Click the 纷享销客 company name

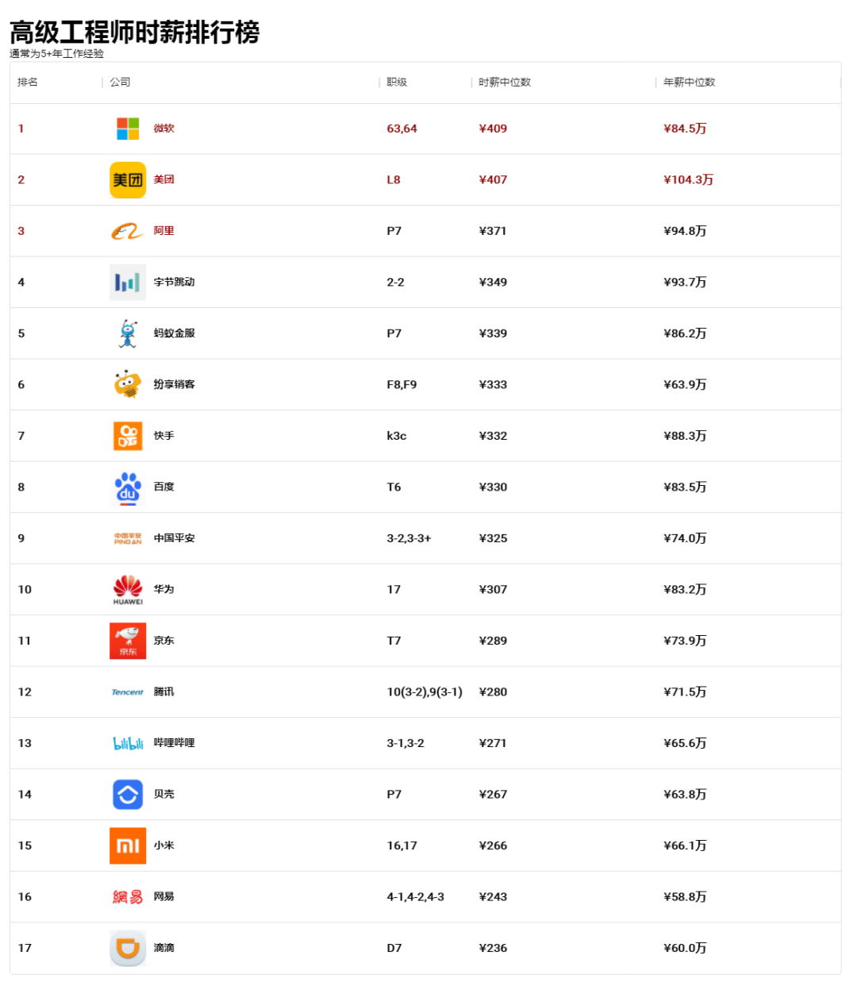(x=174, y=385)
